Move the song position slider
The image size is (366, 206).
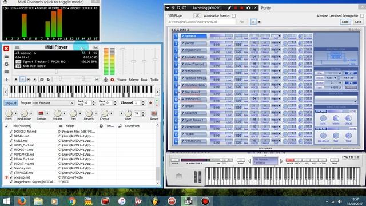pos(56,72)
